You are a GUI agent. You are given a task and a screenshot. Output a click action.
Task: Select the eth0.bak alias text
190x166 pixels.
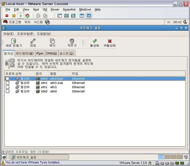(56, 79)
